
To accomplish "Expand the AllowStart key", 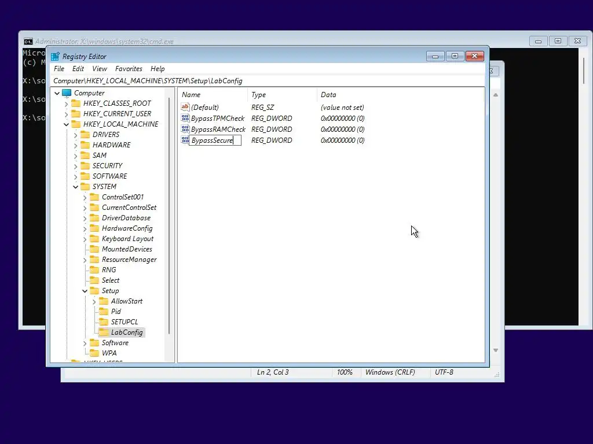I will pos(94,301).
